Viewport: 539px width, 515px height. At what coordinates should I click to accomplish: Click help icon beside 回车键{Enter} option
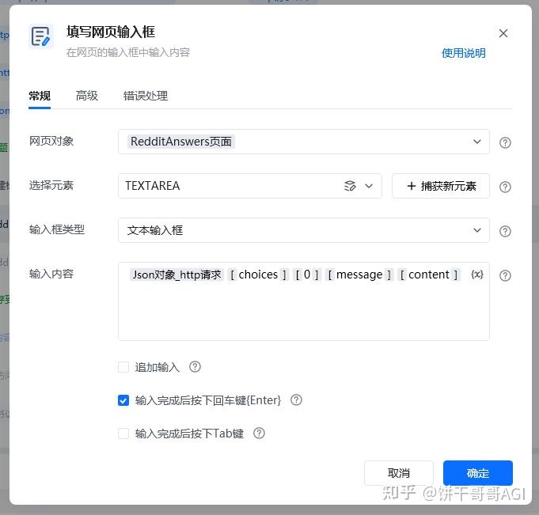[x=296, y=400]
